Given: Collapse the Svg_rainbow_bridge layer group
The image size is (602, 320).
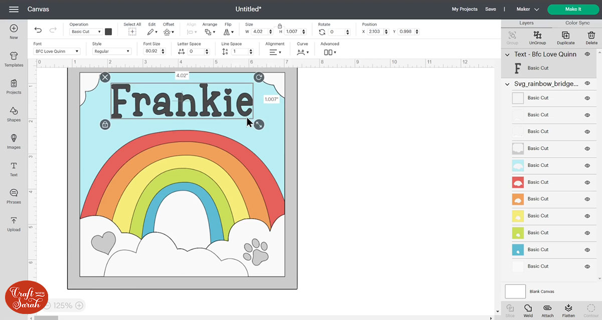Looking at the screenshot, I should coord(506,84).
